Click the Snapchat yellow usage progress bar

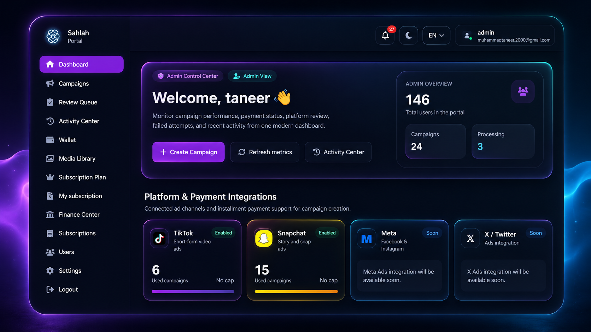296,291
